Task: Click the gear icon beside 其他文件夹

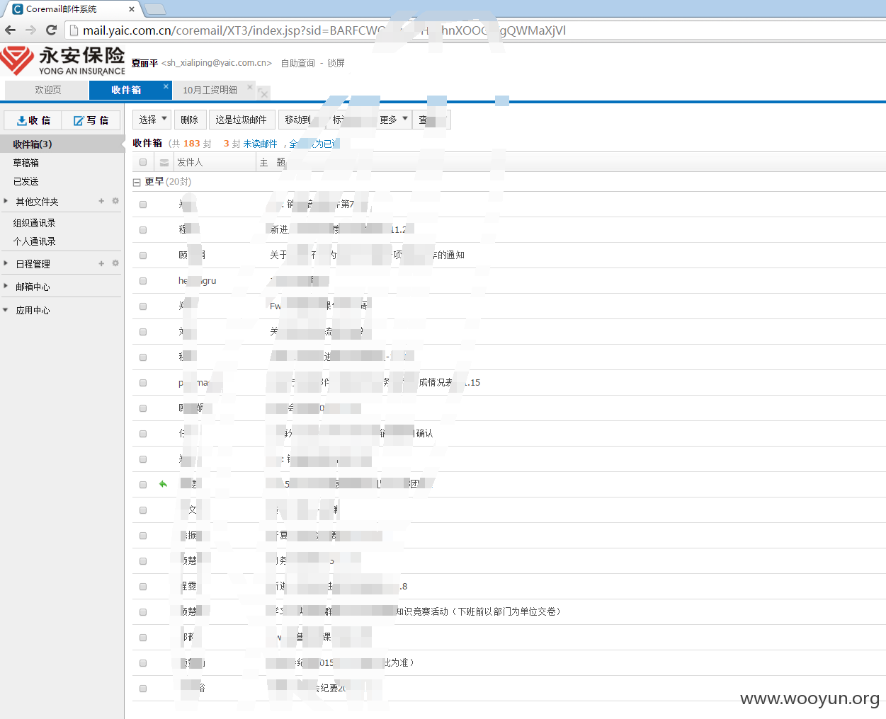Action: tap(115, 201)
